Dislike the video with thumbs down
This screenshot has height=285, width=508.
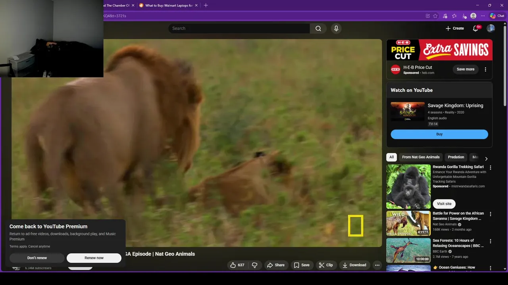[255, 265]
